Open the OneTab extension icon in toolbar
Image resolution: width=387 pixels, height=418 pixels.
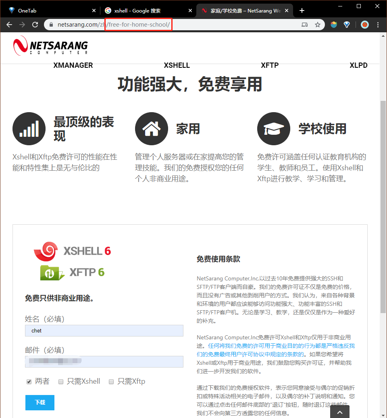click(347, 25)
